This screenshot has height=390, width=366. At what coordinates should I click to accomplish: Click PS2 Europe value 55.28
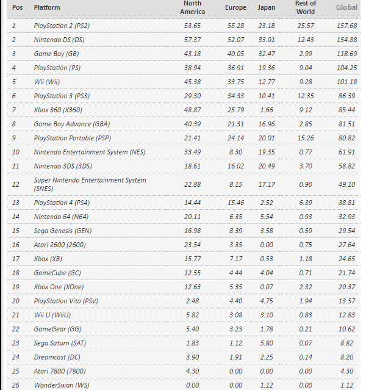pyautogui.click(x=235, y=26)
